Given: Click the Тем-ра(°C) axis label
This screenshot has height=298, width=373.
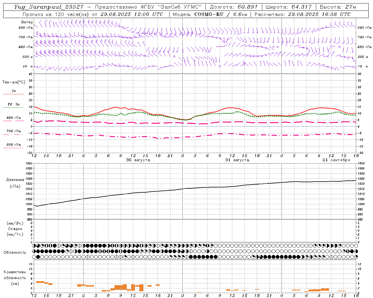Looking at the screenshot, I should [x=14, y=82].
